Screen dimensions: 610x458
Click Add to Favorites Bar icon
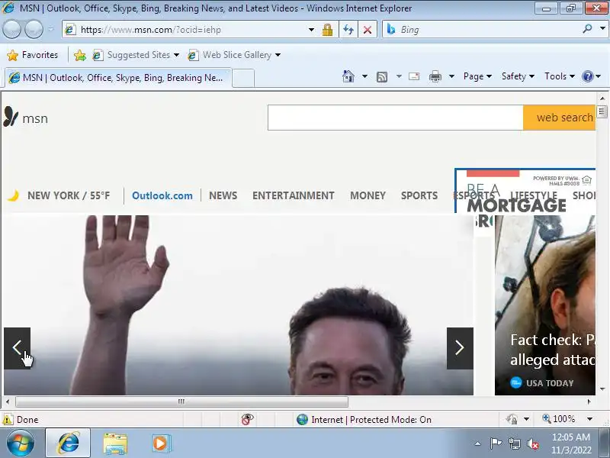pos(80,55)
